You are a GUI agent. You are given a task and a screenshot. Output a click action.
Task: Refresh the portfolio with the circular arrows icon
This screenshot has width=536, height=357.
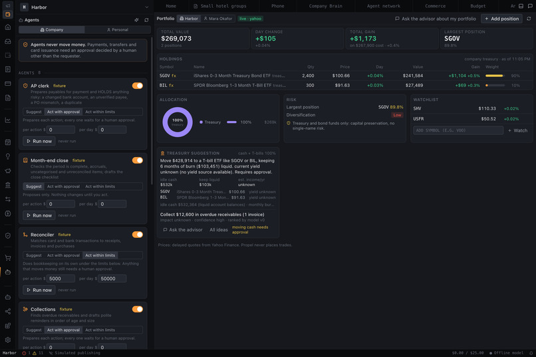point(529,19)
